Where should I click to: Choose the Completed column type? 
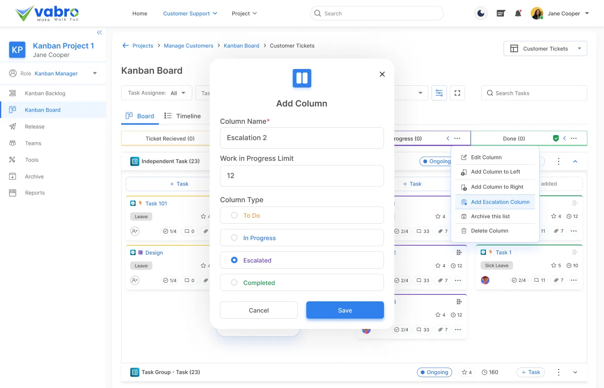point(234,282)
